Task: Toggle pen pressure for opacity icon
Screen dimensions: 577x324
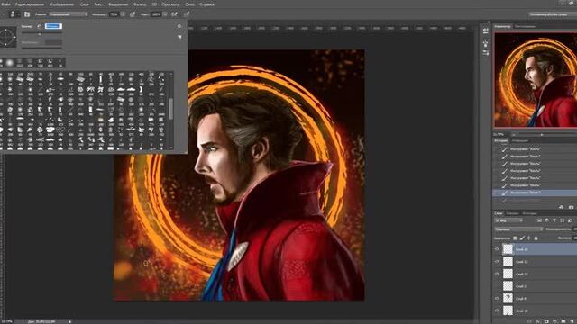Action: click(x=133, y=14)
